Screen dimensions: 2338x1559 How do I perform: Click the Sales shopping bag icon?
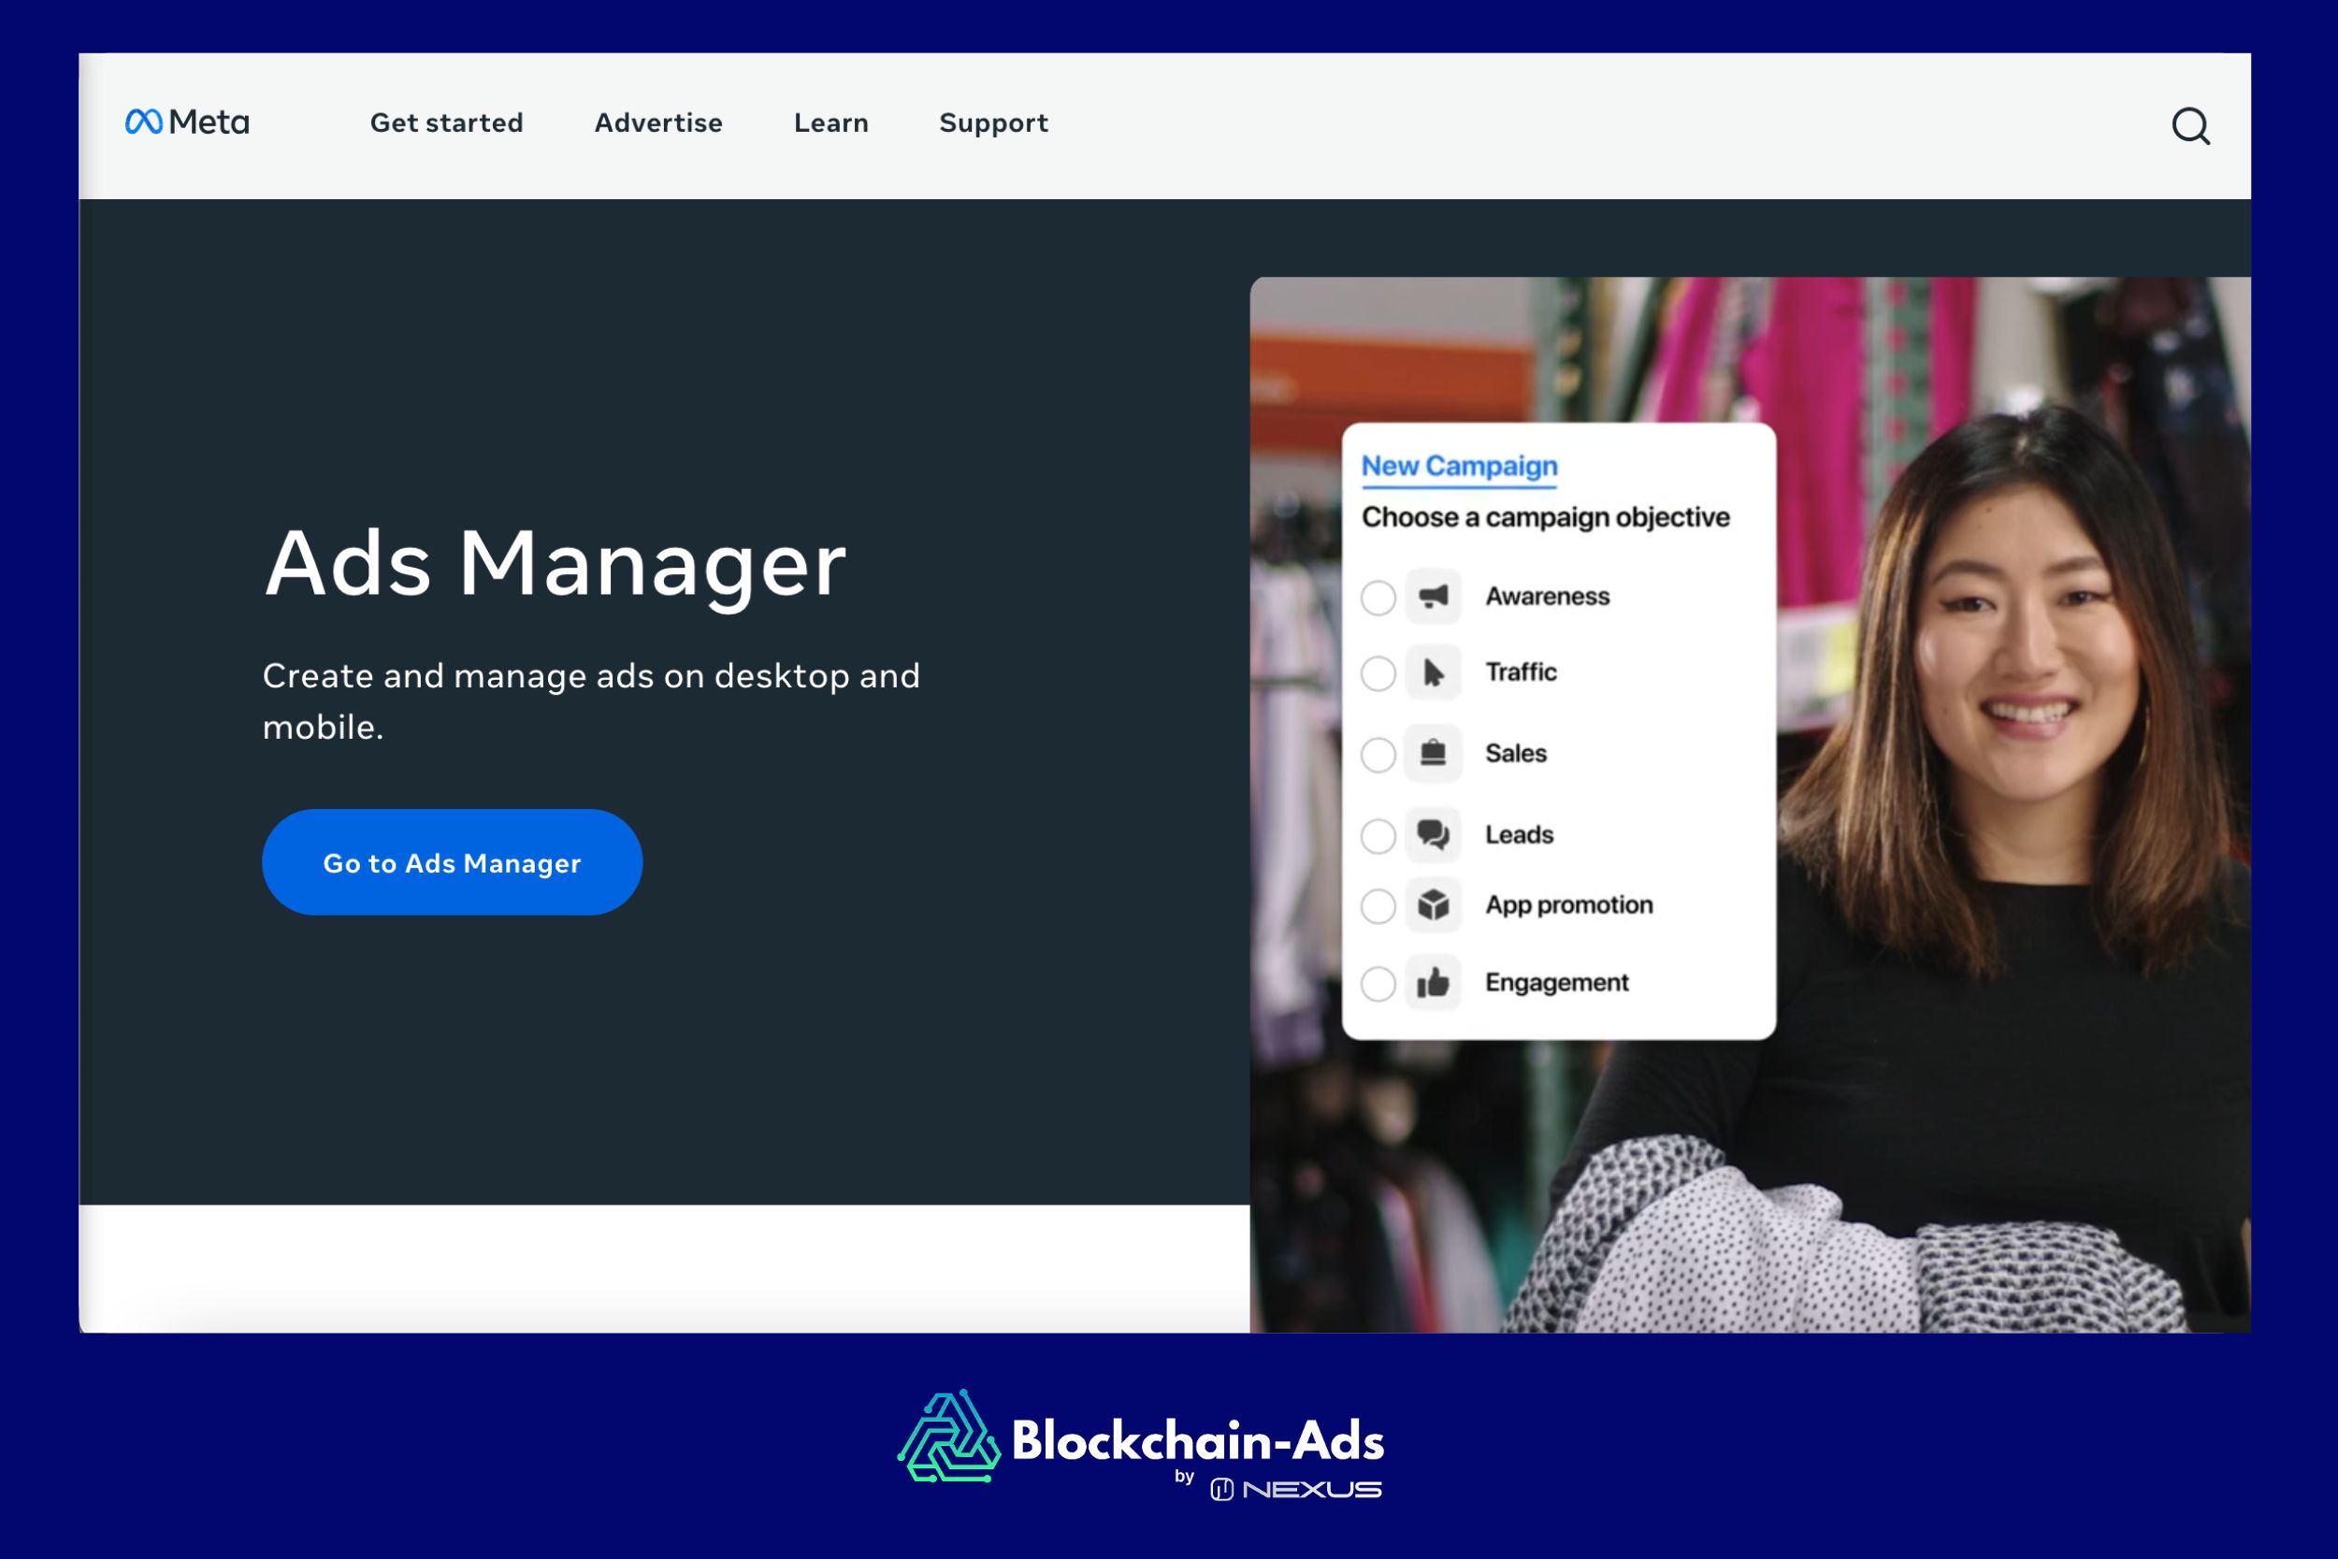point(1433,754)
